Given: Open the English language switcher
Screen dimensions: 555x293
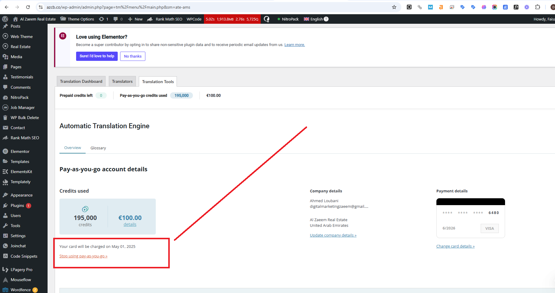Looking at the screenshot, I should coord(313,19).
